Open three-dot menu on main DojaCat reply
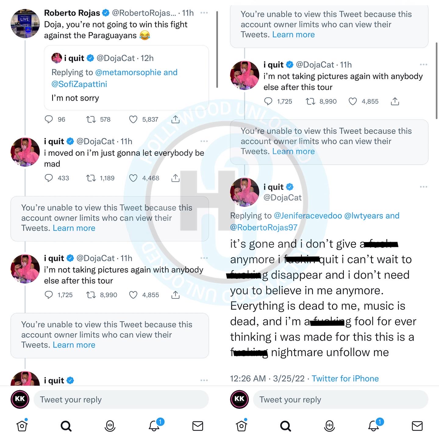 click(423, 187)
